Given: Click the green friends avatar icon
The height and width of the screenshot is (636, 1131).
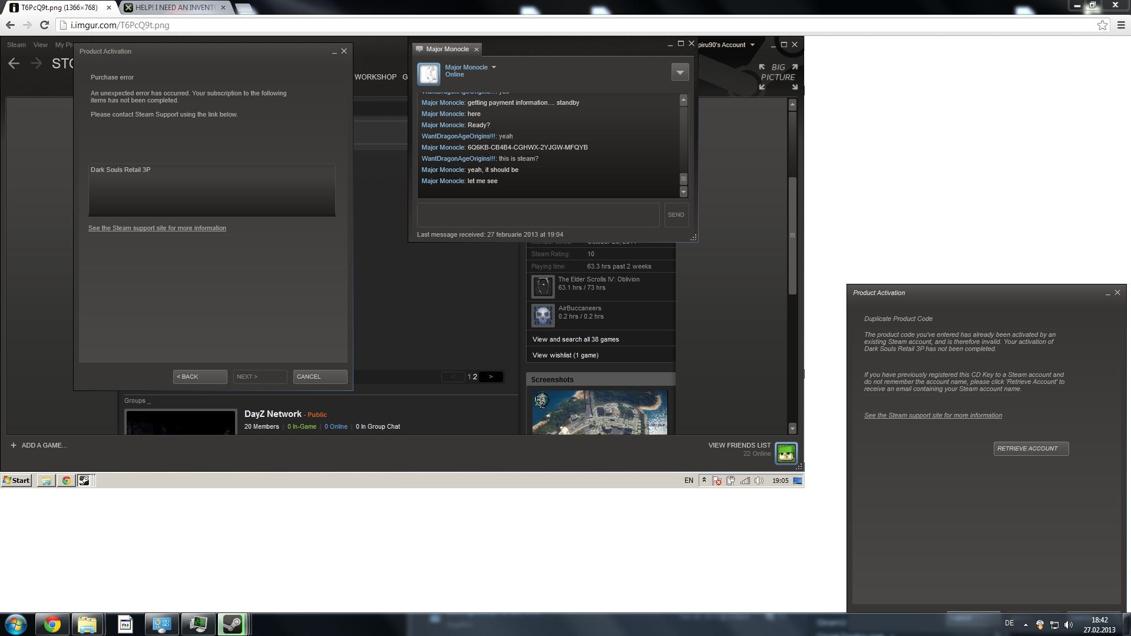Looking at the screenshot, I should [x=786, y=453].
